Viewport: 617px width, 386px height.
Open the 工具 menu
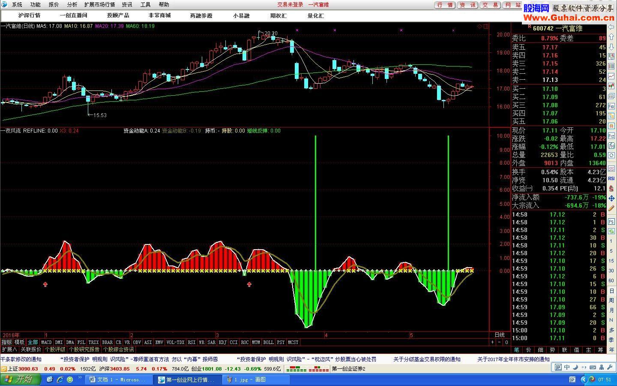click(146, 5)
